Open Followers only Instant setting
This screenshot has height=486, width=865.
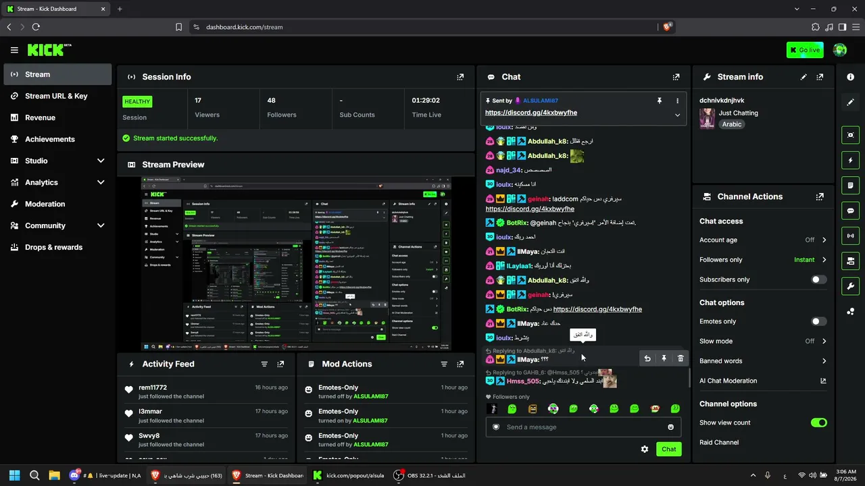tap(810, 260)
